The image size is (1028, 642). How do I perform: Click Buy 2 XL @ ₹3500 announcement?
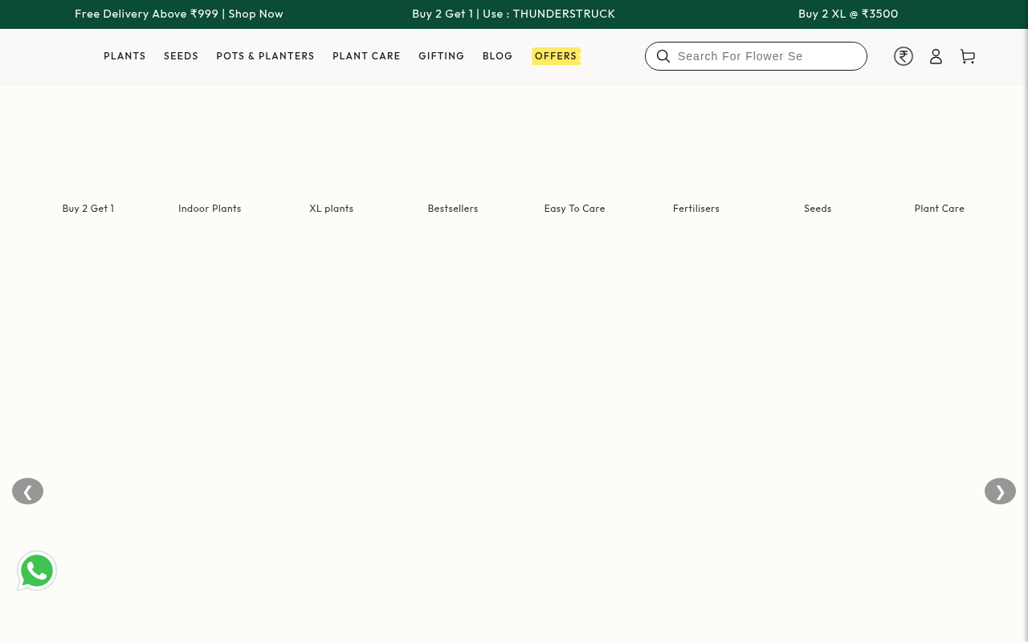[x=848, y=14]
